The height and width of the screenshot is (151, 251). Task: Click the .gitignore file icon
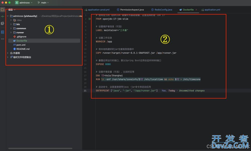click(x=15, y=37)
